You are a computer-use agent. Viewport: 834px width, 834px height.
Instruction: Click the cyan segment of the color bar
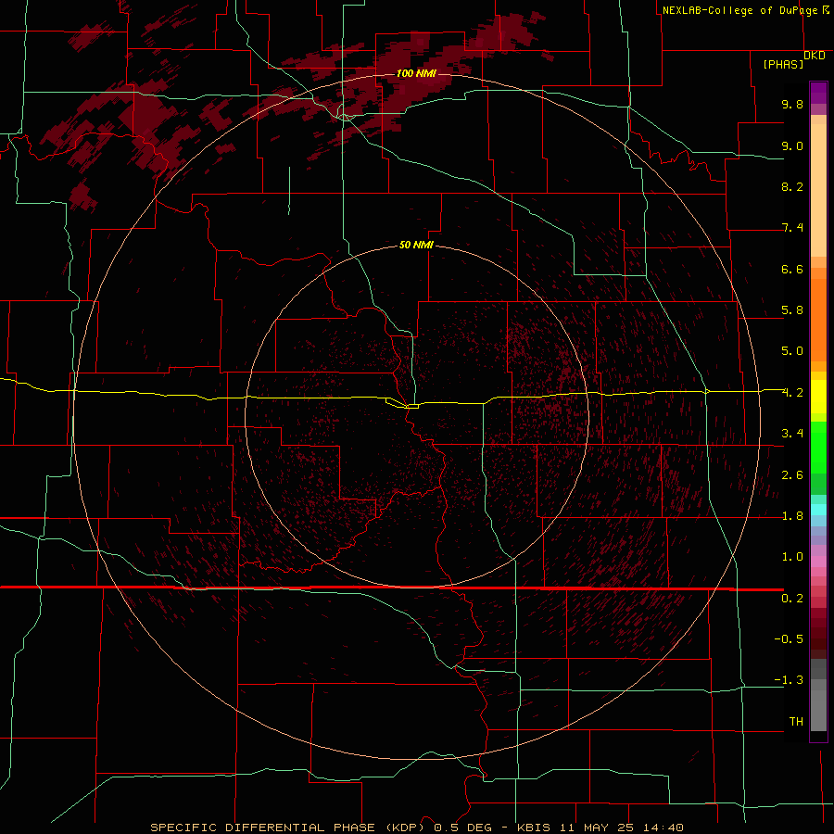[x=818, y=510]
